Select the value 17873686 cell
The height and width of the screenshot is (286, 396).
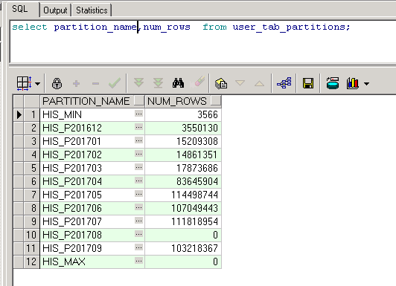[x=183, y=168]
